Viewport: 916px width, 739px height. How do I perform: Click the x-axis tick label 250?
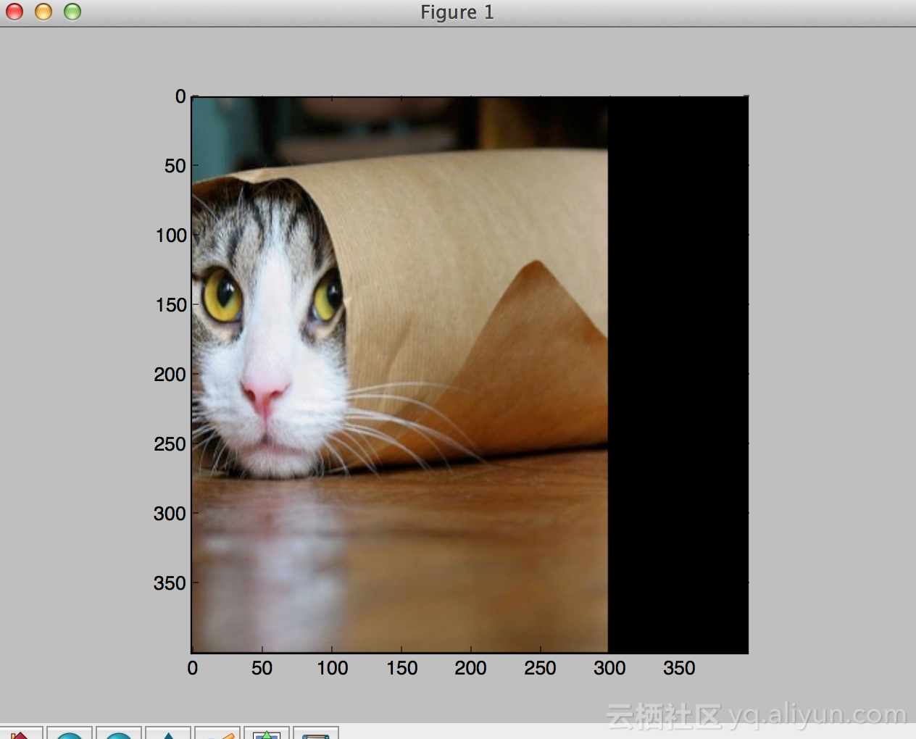pyautogui.click(x=540, y=668)
